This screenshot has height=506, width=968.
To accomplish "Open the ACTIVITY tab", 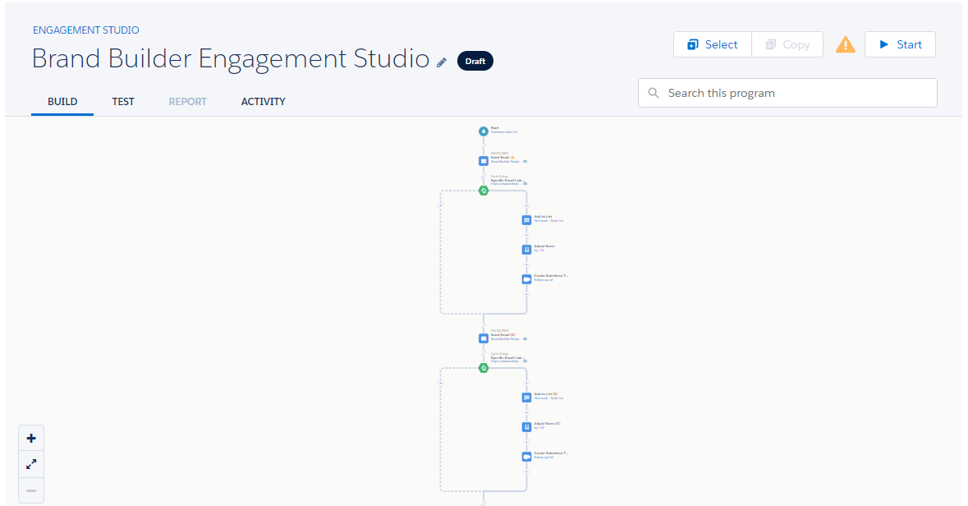I will 263,101.
